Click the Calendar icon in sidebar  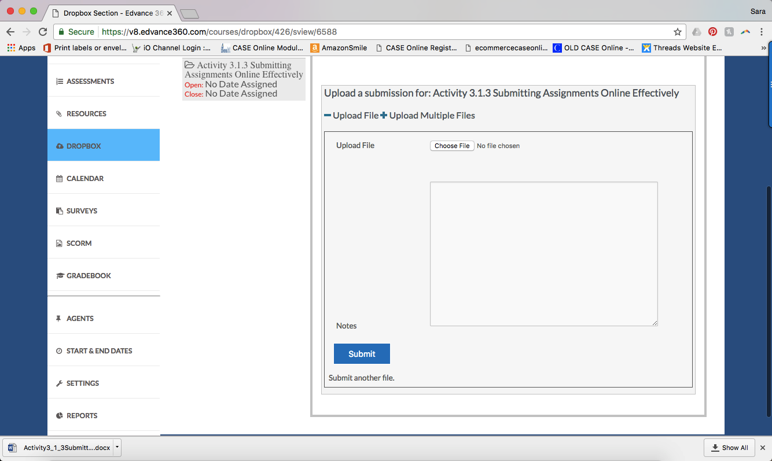pyautogui.click(x=59, y=179)
